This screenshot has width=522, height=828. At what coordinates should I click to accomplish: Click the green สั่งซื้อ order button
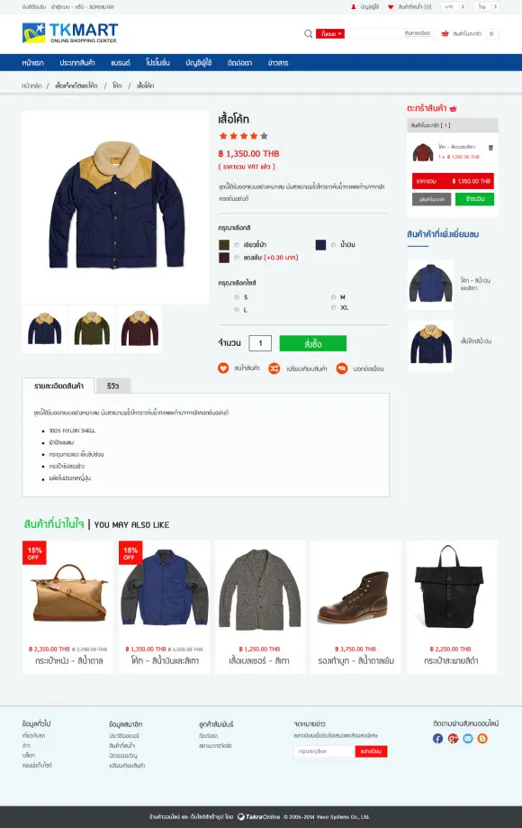coord(312,343)
